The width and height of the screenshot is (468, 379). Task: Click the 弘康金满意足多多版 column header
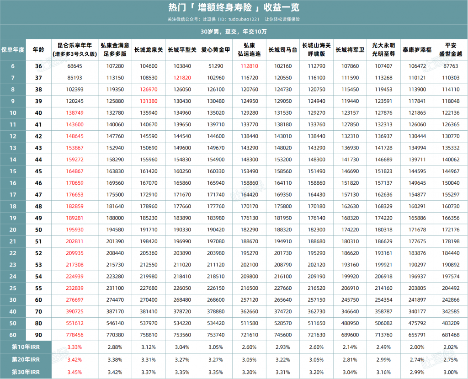tap(115, 49)
